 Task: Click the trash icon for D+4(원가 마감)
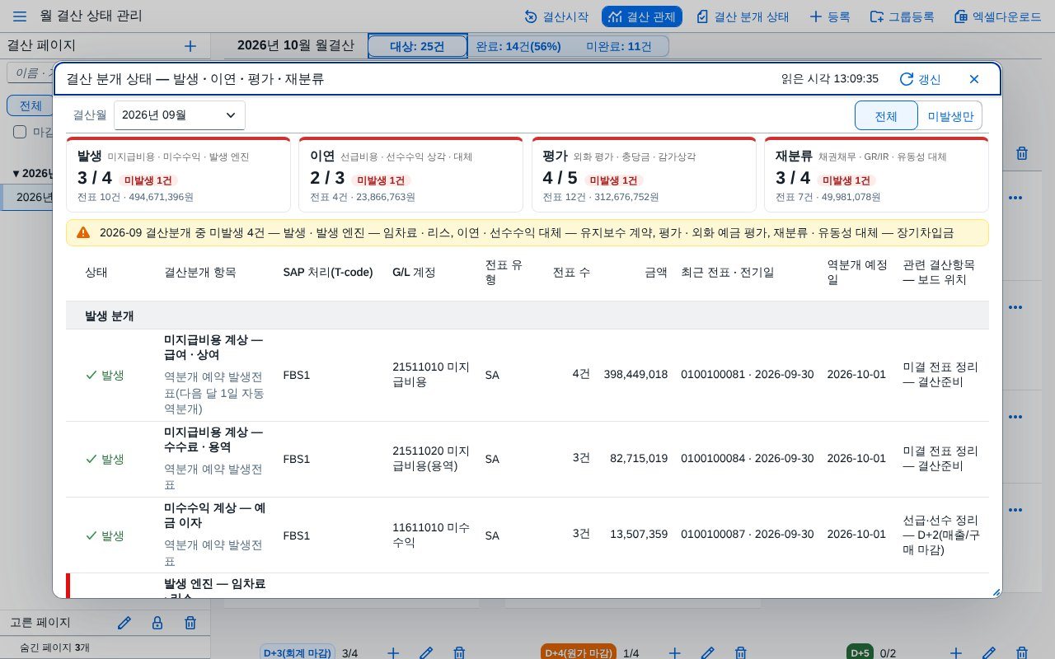pos(741,653)
